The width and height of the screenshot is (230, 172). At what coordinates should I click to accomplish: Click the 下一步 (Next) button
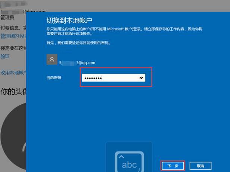tap(173, 166)
